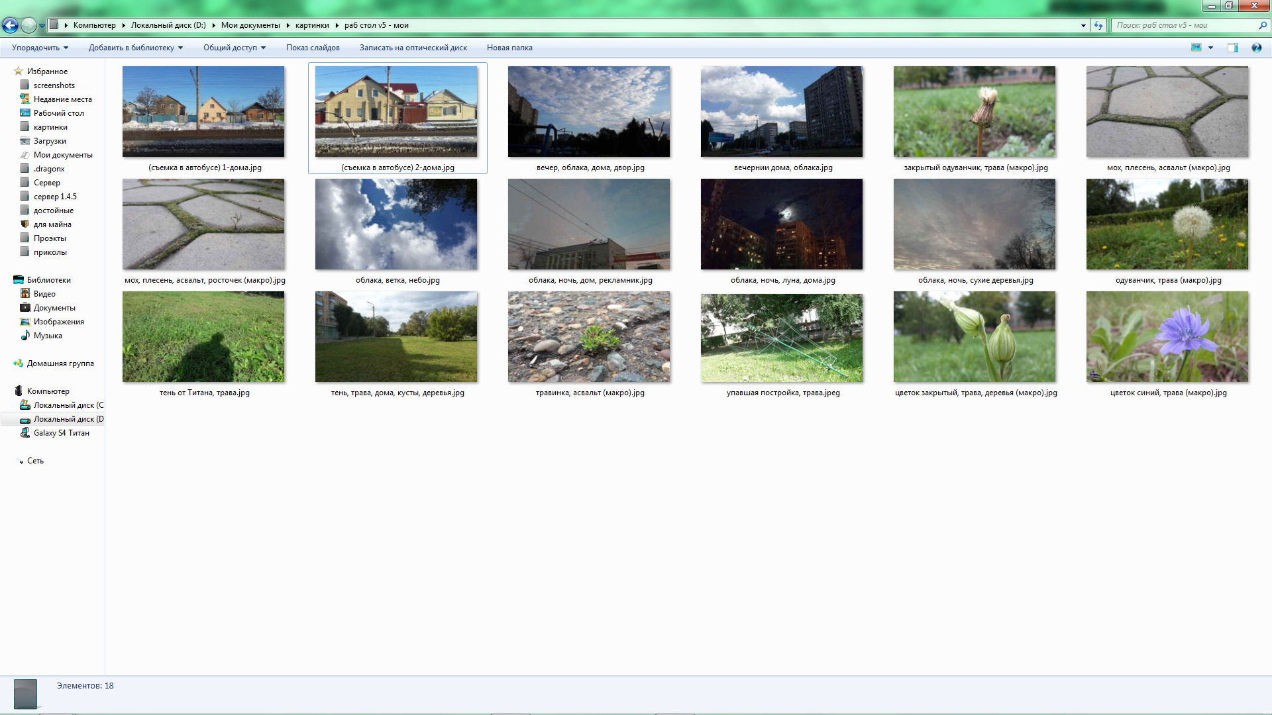1272x715 pixels.
Task: Expand the address bar history dropdown
Action: click(x=1083, y=26)
